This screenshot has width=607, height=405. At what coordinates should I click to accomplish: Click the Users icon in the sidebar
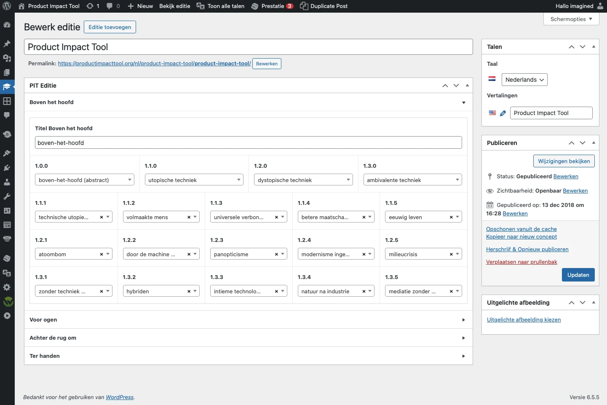(x=7, y=182)
